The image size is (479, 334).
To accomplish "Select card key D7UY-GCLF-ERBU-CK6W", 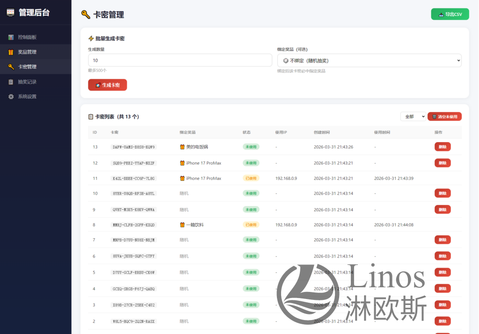I will click(x=133, y=272).
